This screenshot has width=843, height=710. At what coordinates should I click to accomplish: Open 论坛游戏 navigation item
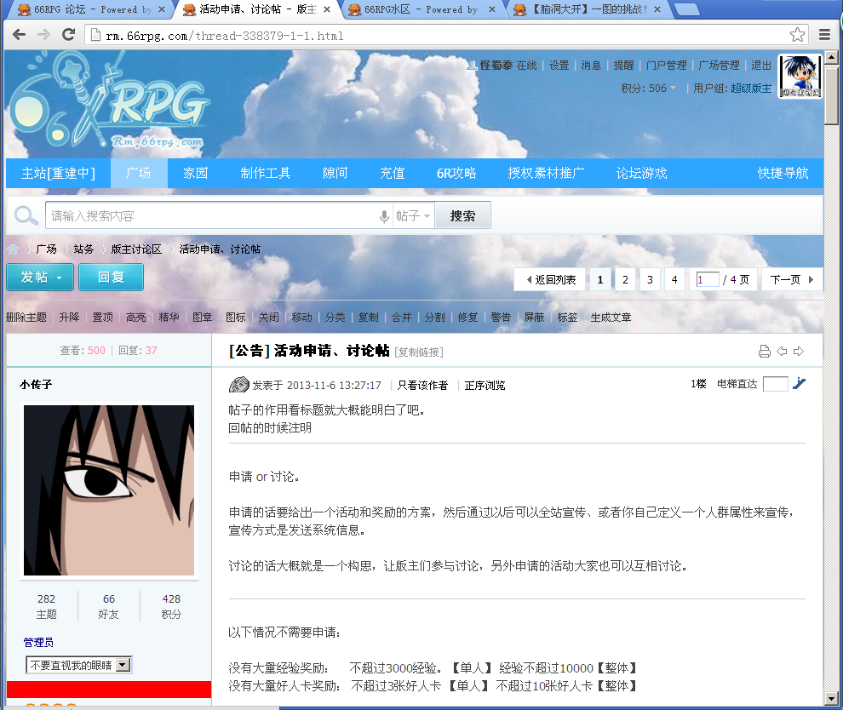[642, 173]
